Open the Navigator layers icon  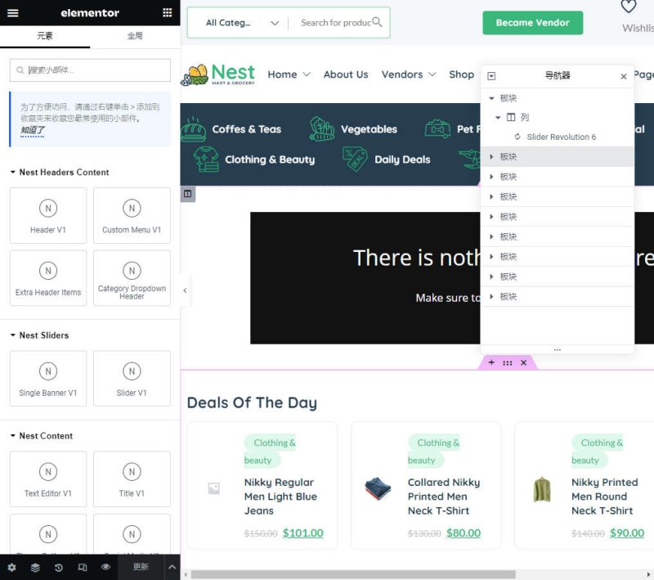pyautogui.click(x=35, y=567)
